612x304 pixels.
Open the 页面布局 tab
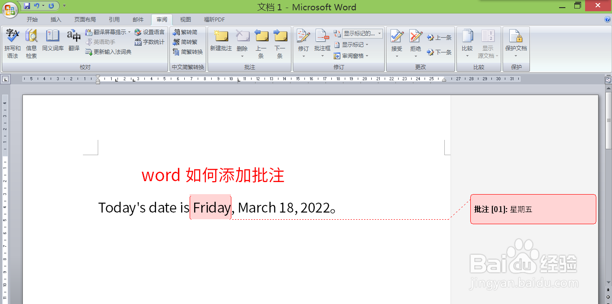pos(85,20)
